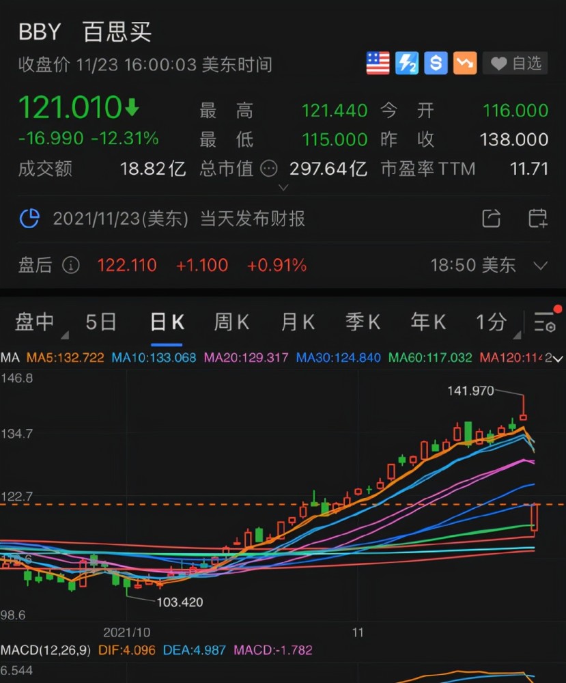
Task: Expand more quote details chevron
Action: pyautogui.click(x=283, y=187)
